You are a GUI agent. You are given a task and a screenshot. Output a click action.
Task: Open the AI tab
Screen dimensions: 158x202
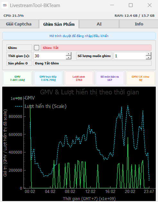(x=99, y=24)
